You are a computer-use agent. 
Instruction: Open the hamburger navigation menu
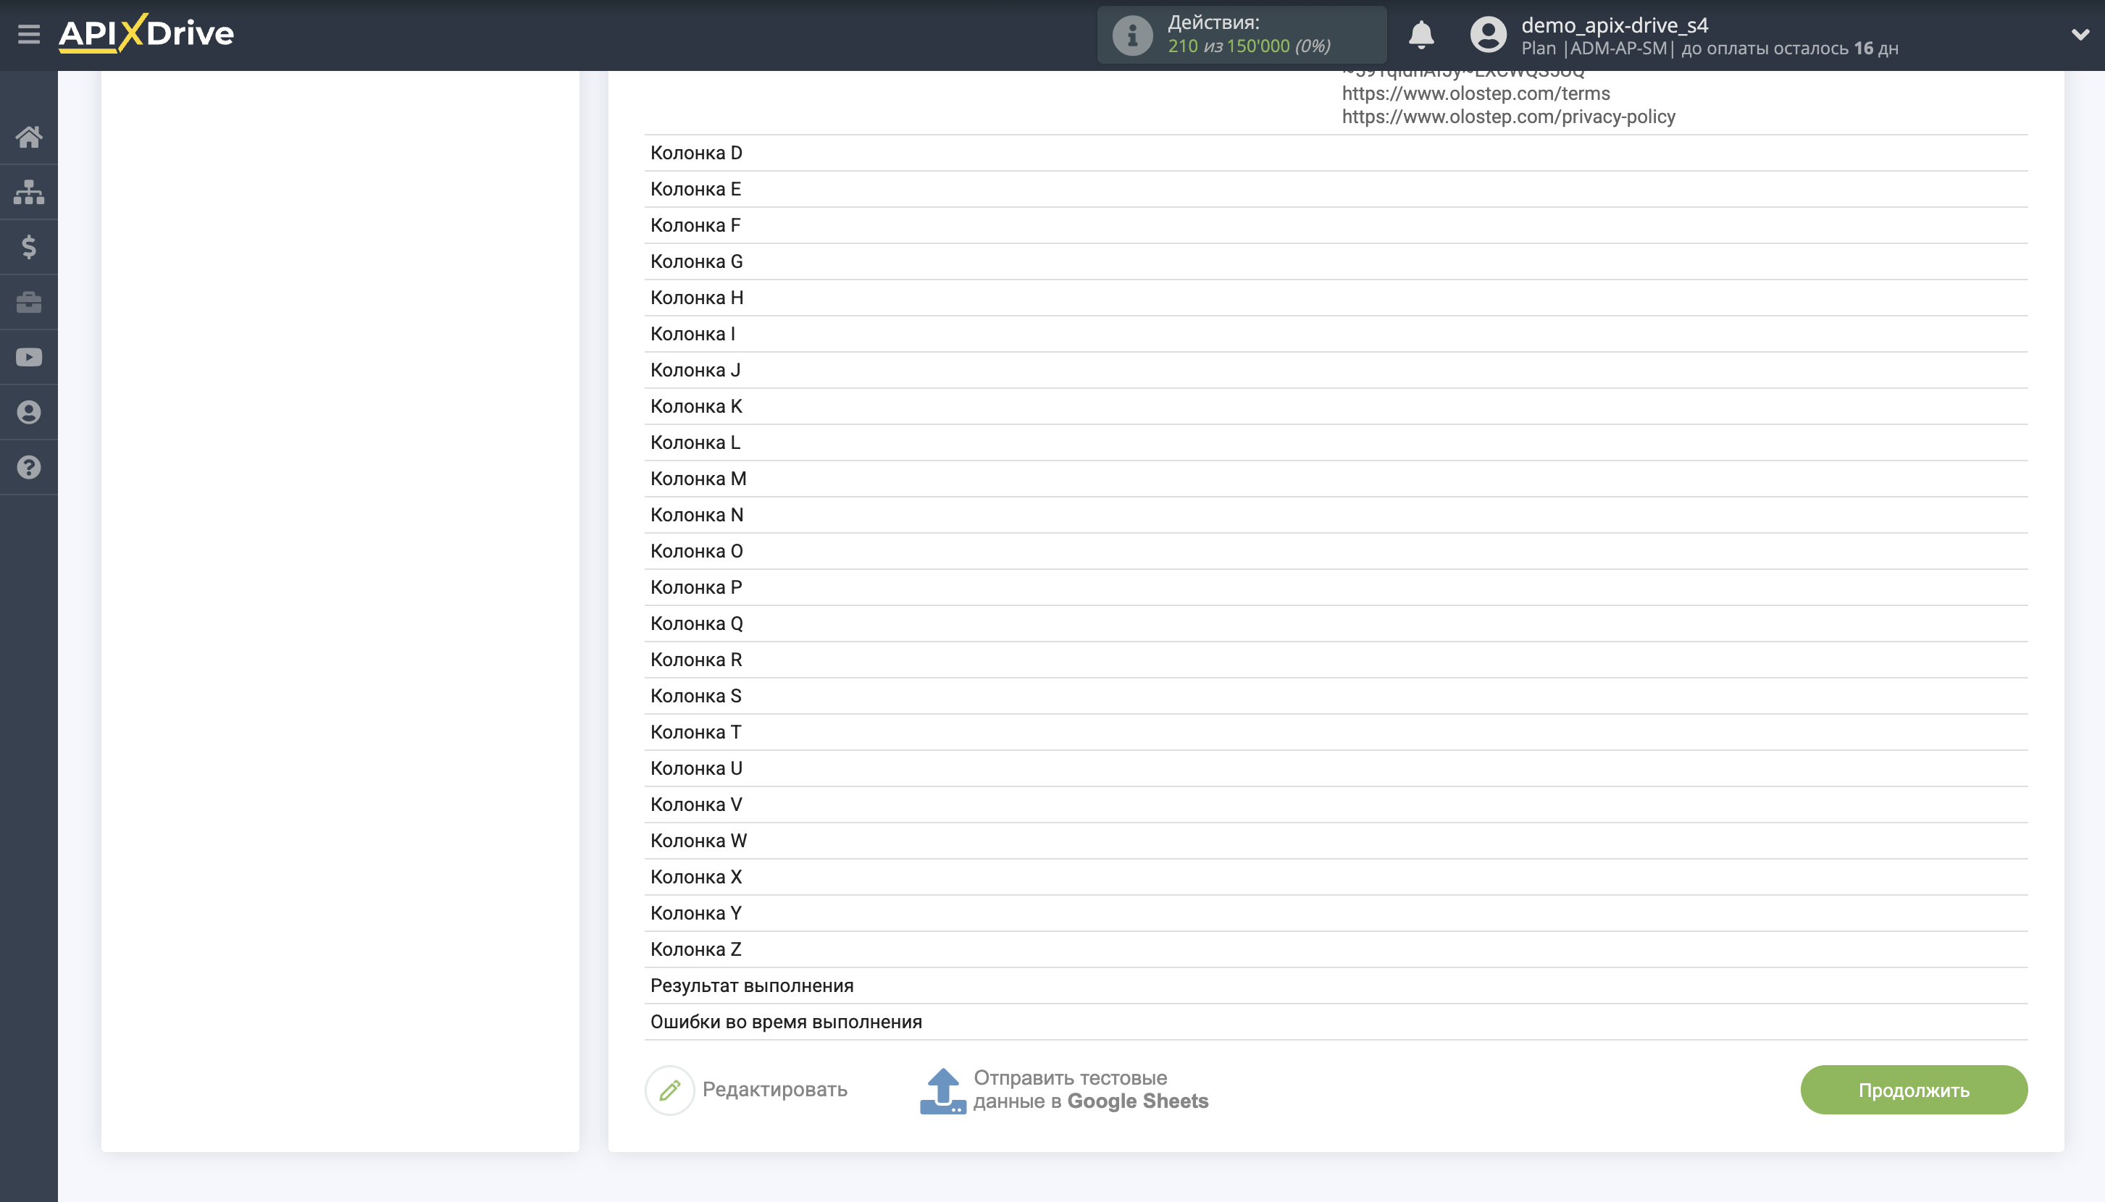pyautogui.click(x=30, y=33)
